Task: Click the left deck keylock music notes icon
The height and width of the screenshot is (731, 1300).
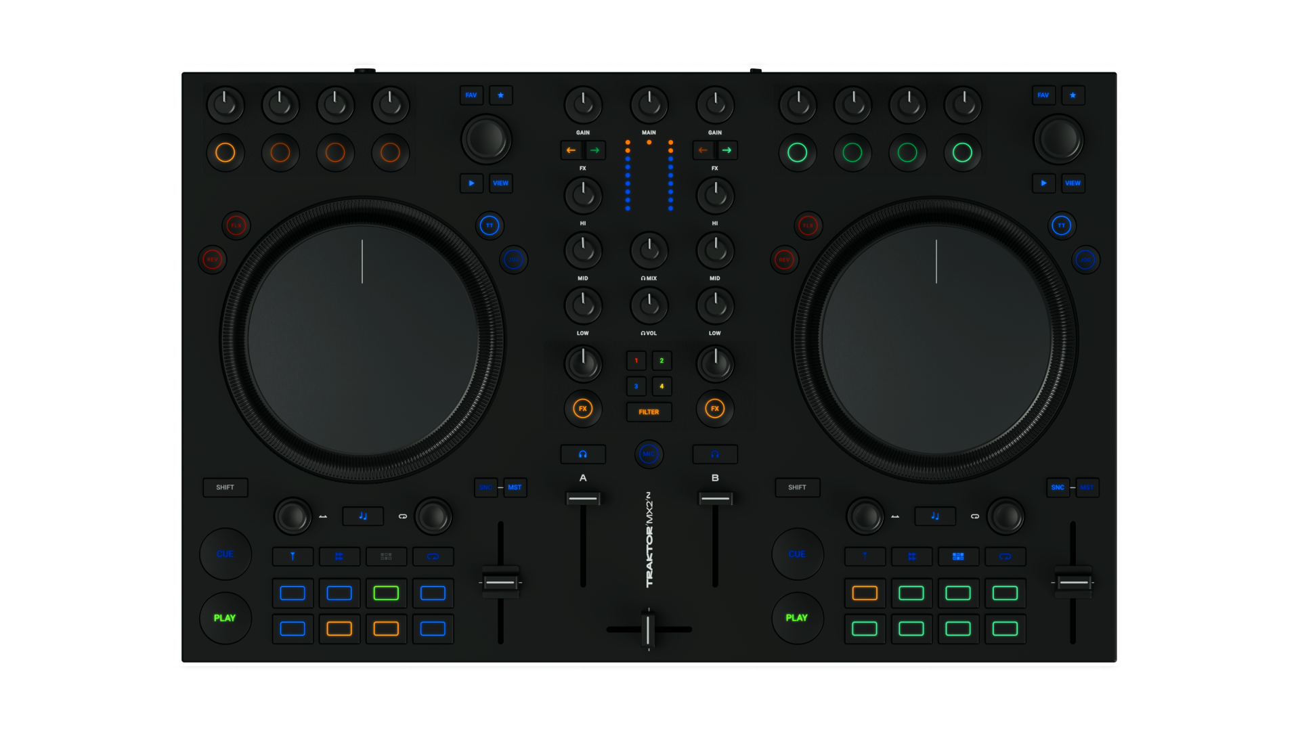Action: 363,516
